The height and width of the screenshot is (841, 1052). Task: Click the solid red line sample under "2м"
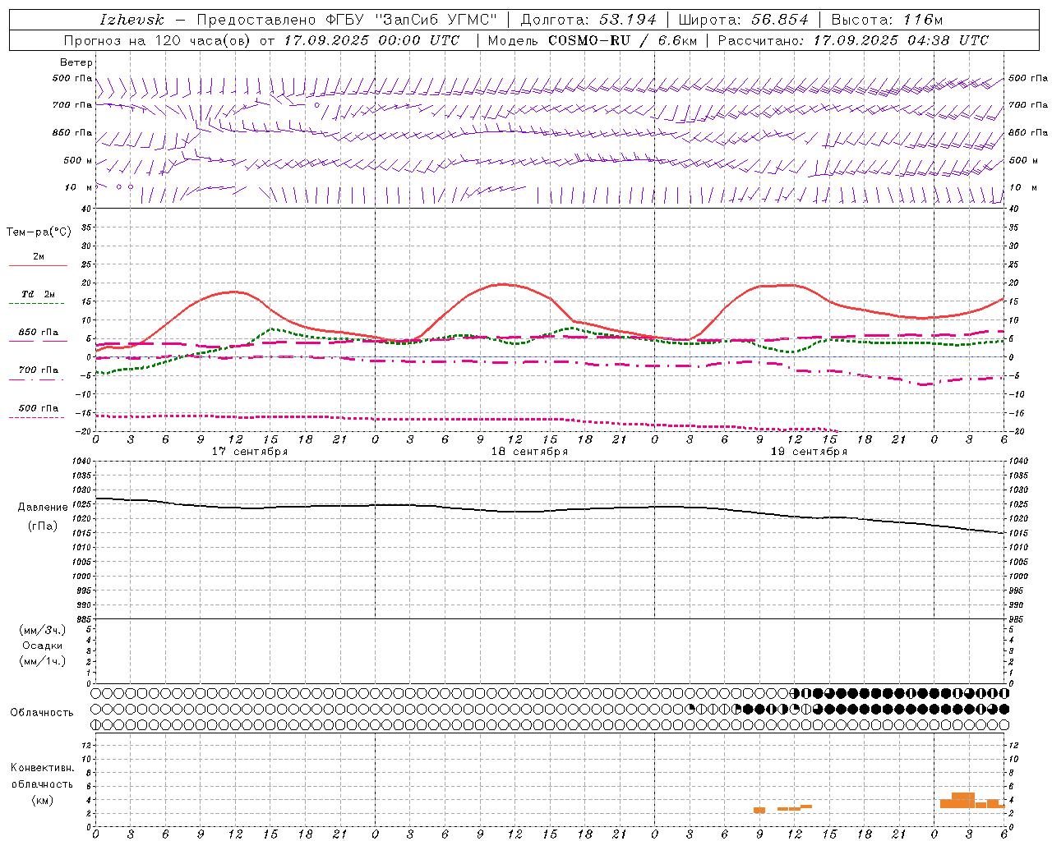(38, 265)
